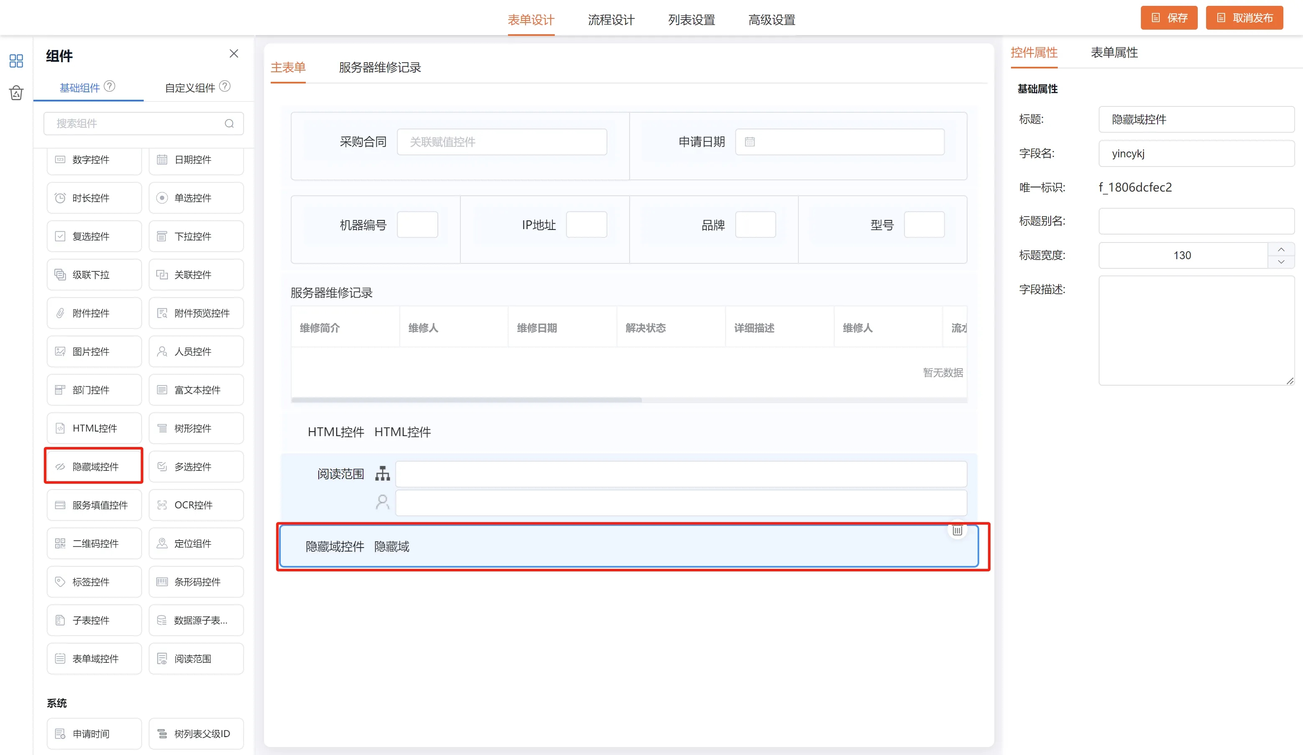Click the organization tree icon beside 阅读范围
1303x755 pixels.
383,474
